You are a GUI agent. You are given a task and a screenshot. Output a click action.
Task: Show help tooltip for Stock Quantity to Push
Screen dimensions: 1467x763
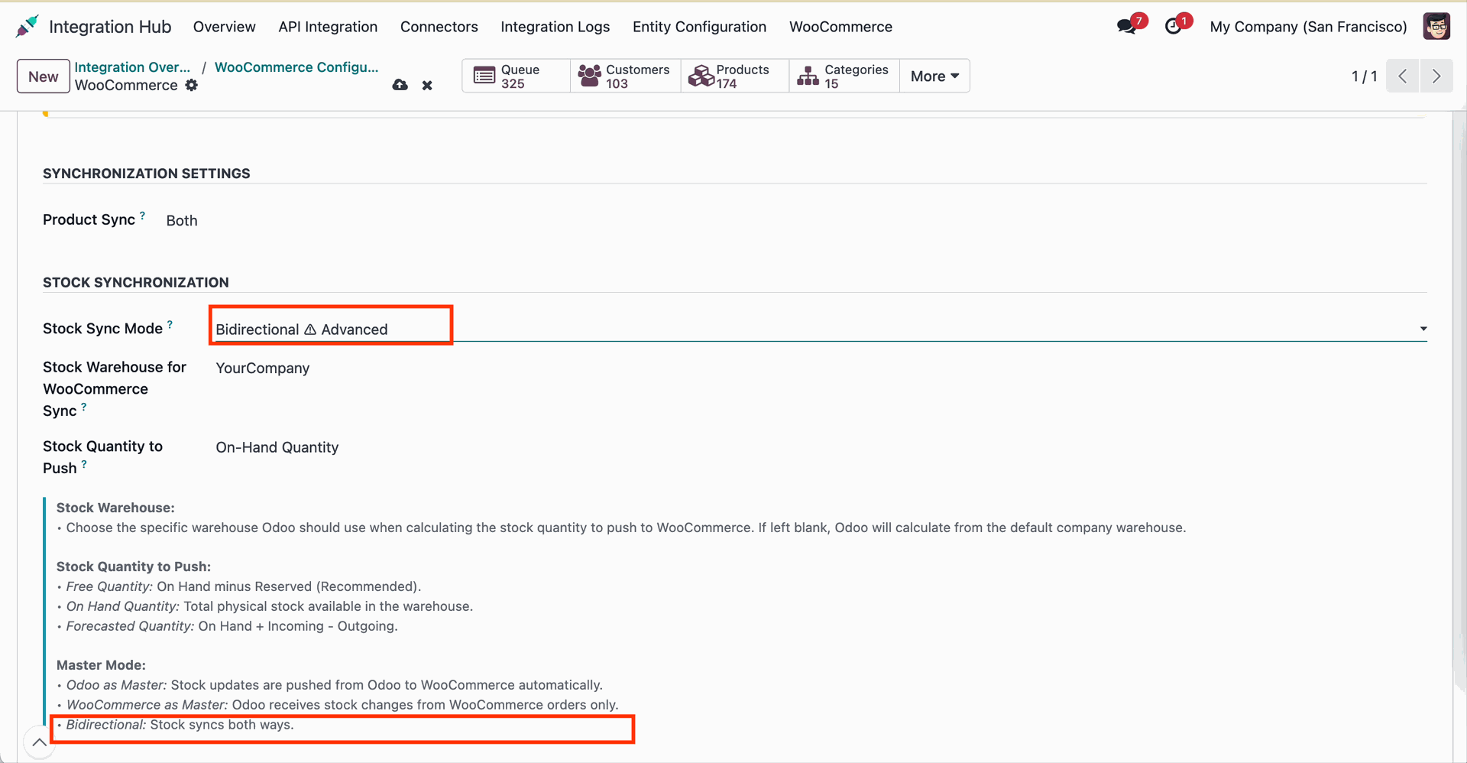(x=84, y=464)
